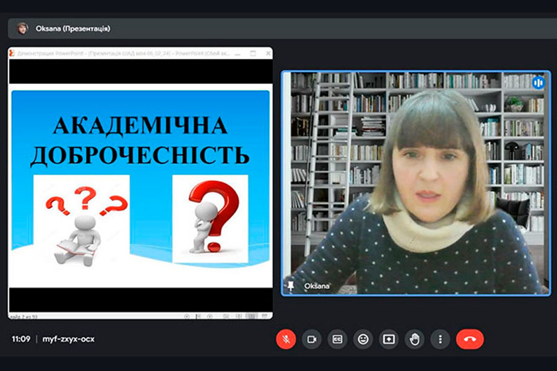Select Oksana's video tile
Viewport: 557px width, 371px height.
pos(416,183)
